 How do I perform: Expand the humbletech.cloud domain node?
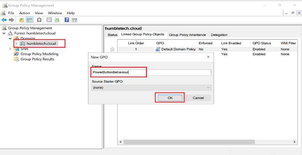pos(16,44)
